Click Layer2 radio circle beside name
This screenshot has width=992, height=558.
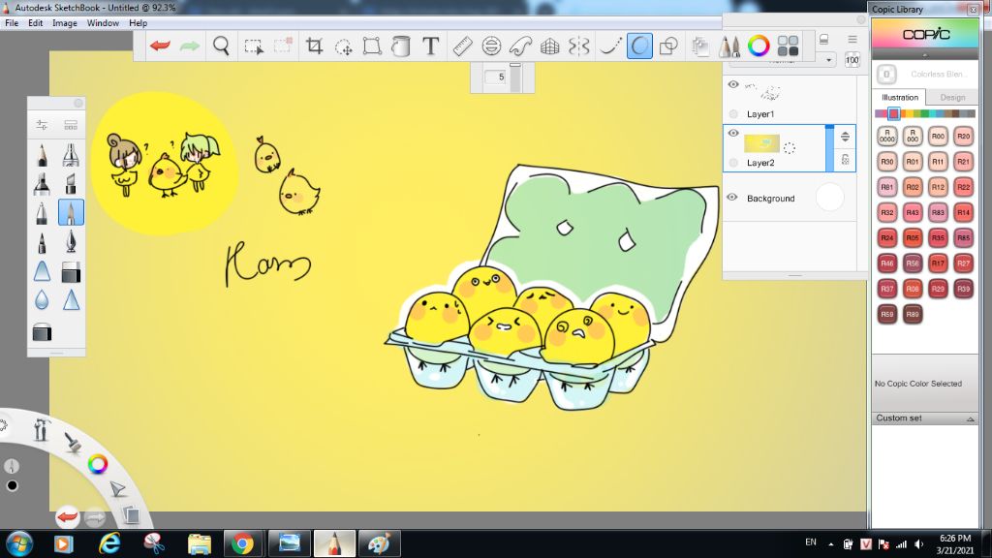coord(733,163)
